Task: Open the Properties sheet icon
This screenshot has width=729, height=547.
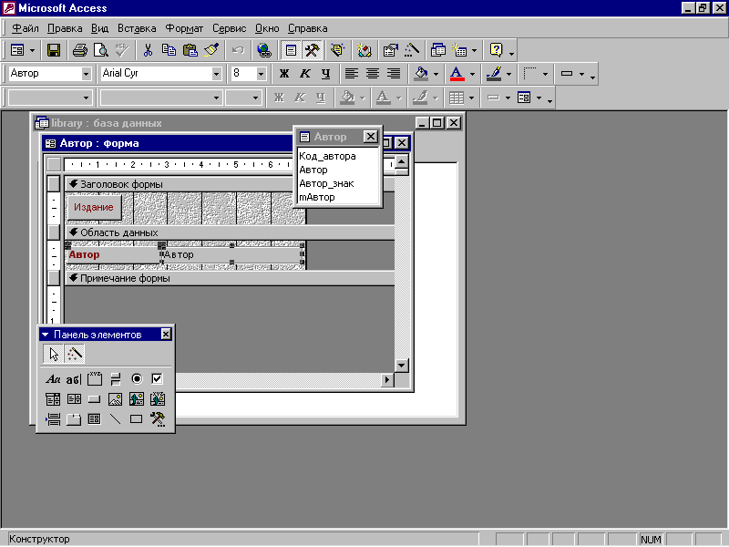Action: (391, 50)
